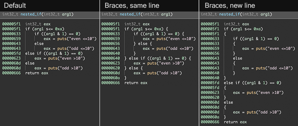Click int32_t eax declaration in Braces, same line panel
The height and width of the screenshot is (126, 298).
click(137, 24)
